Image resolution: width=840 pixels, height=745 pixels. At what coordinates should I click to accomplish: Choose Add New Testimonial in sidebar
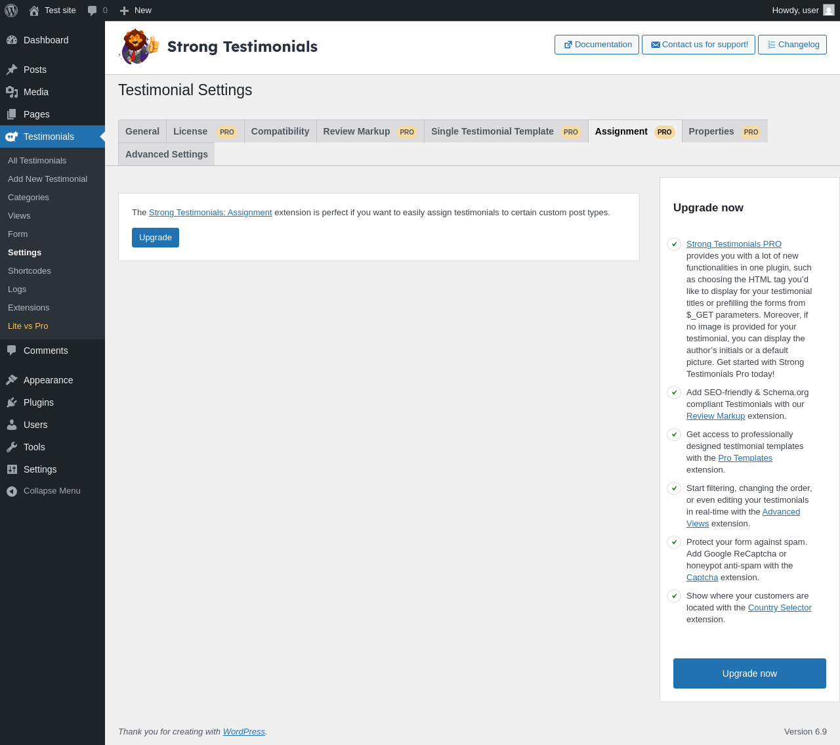47,179
